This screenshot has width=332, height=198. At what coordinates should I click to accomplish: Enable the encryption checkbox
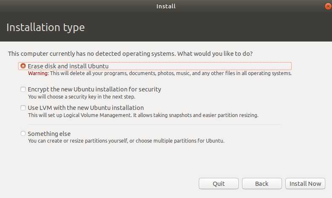[23, 89]
